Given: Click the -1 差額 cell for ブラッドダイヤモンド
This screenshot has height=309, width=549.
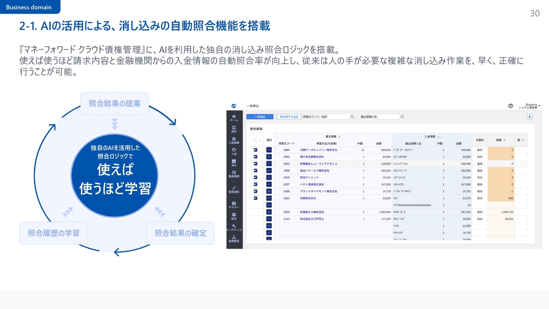Looking at the screenshot, I should [x=501, y=191].
